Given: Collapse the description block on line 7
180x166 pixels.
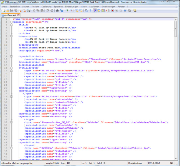Looking at the screenshot, I should coord(11,36).
